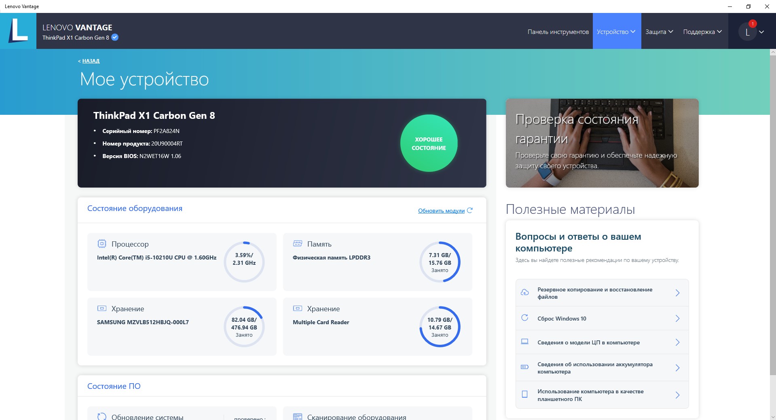Click the scrollbar up arrow

[x=773, y=52]
